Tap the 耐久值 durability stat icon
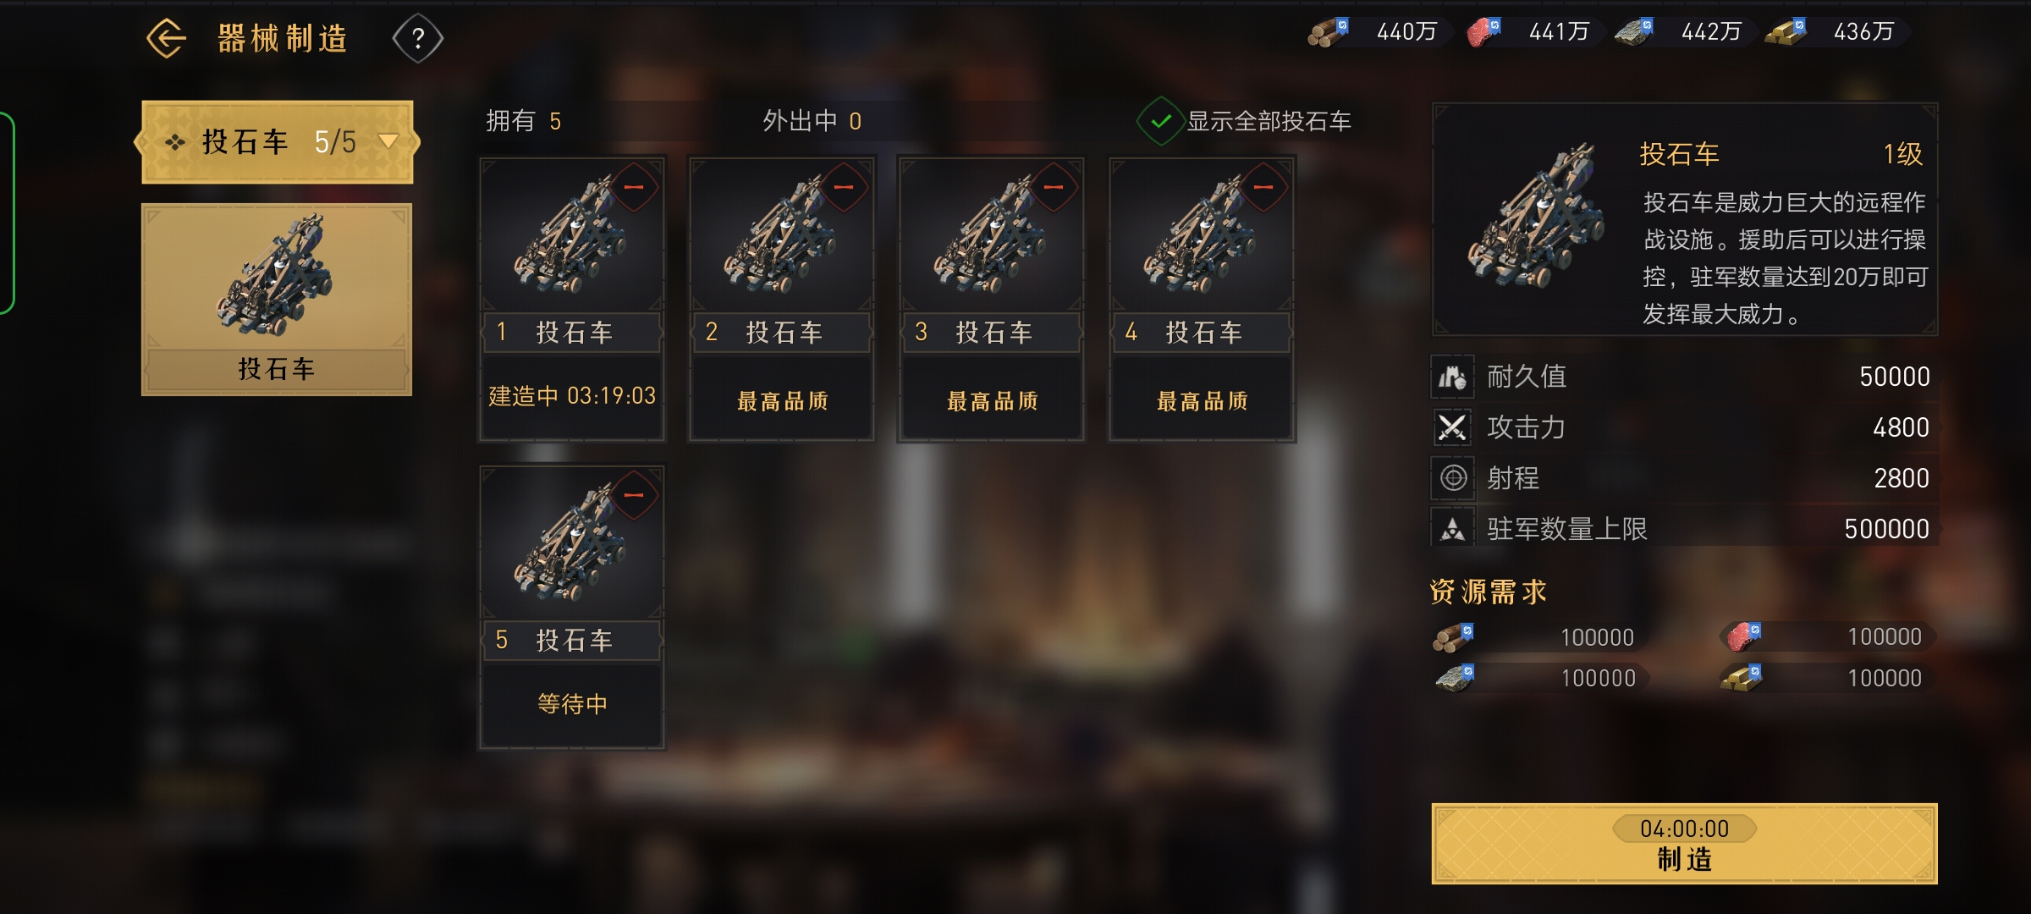The image size is (2031, 914). 1453,377
